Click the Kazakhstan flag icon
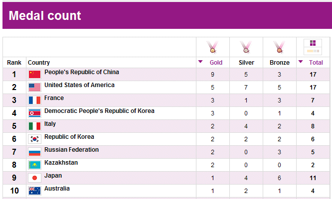Screen dimensions: 332x199 (34, 165)
